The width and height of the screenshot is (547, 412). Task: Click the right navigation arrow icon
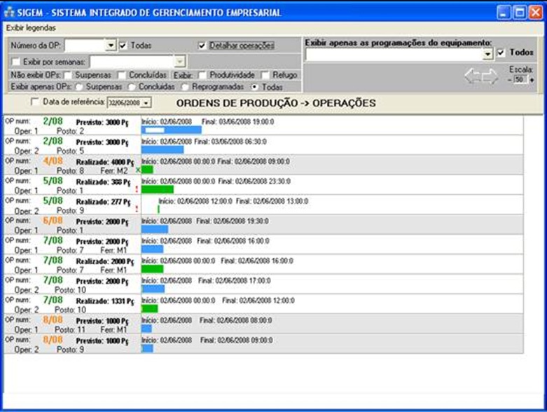click(489, 76)
